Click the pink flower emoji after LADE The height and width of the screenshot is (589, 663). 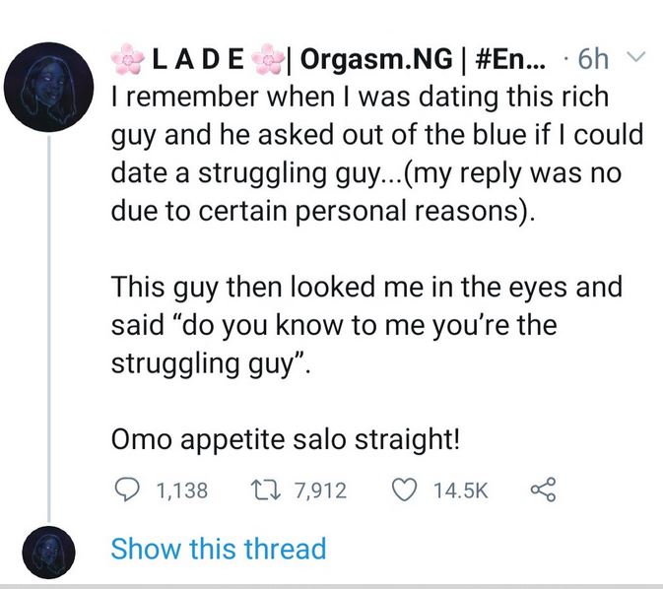[x=267, y=61]
